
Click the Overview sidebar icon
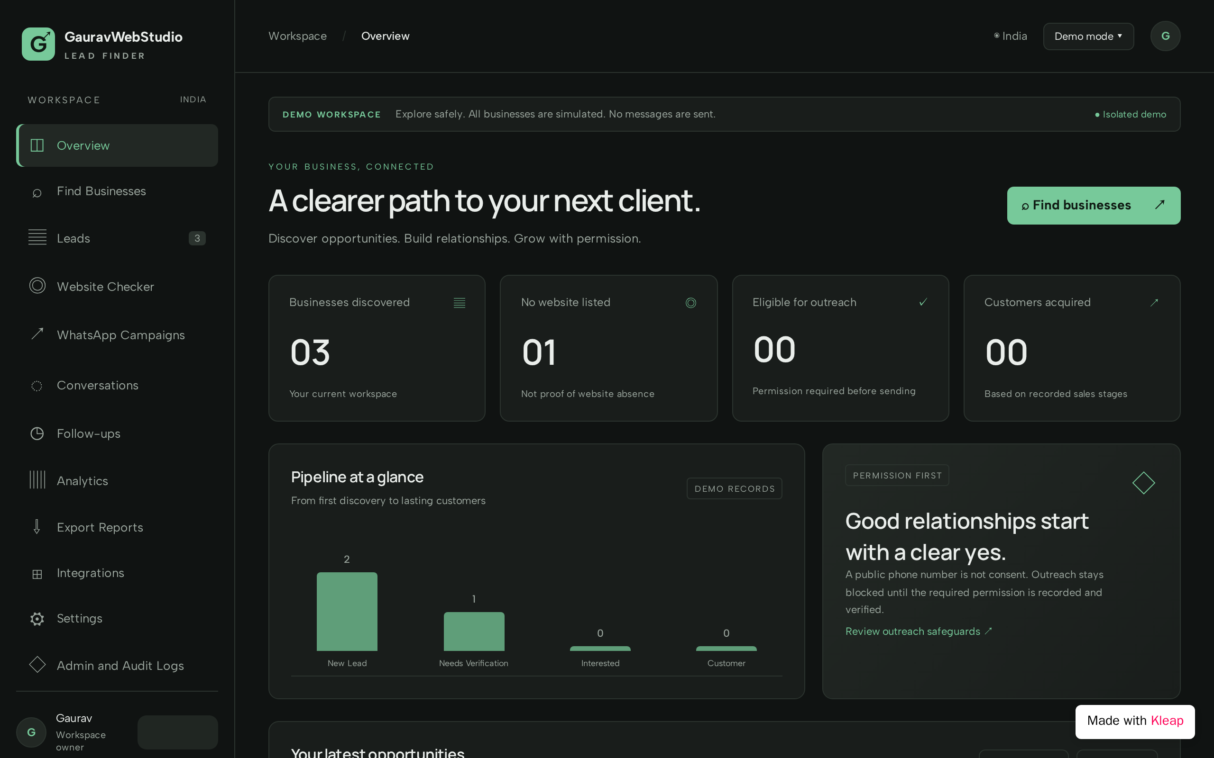point(37,145)
